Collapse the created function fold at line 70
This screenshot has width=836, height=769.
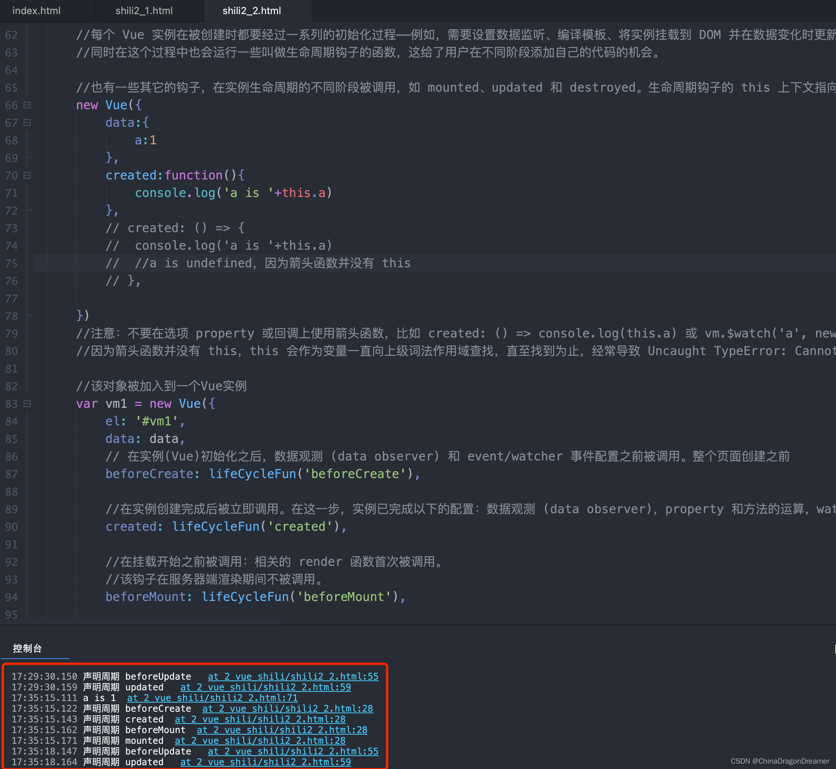(x=27, y=176)
